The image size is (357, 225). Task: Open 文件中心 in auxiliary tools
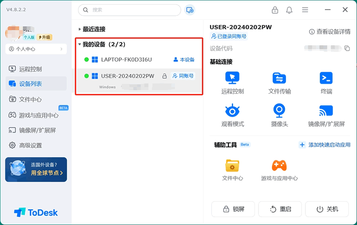[x=233, y=166]
